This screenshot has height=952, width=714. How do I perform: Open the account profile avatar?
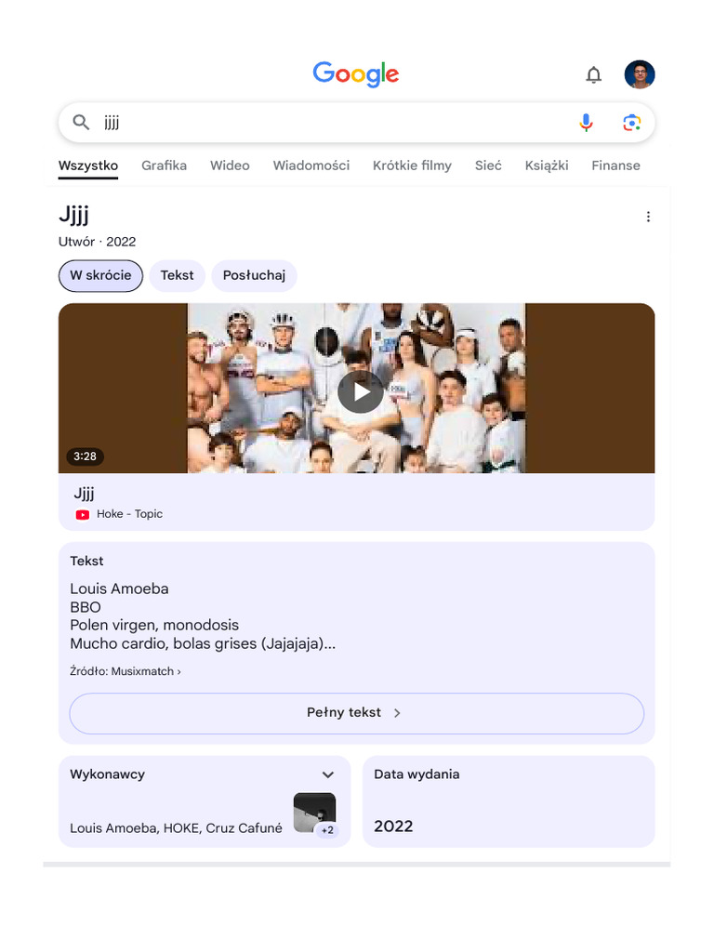(640, 74)
